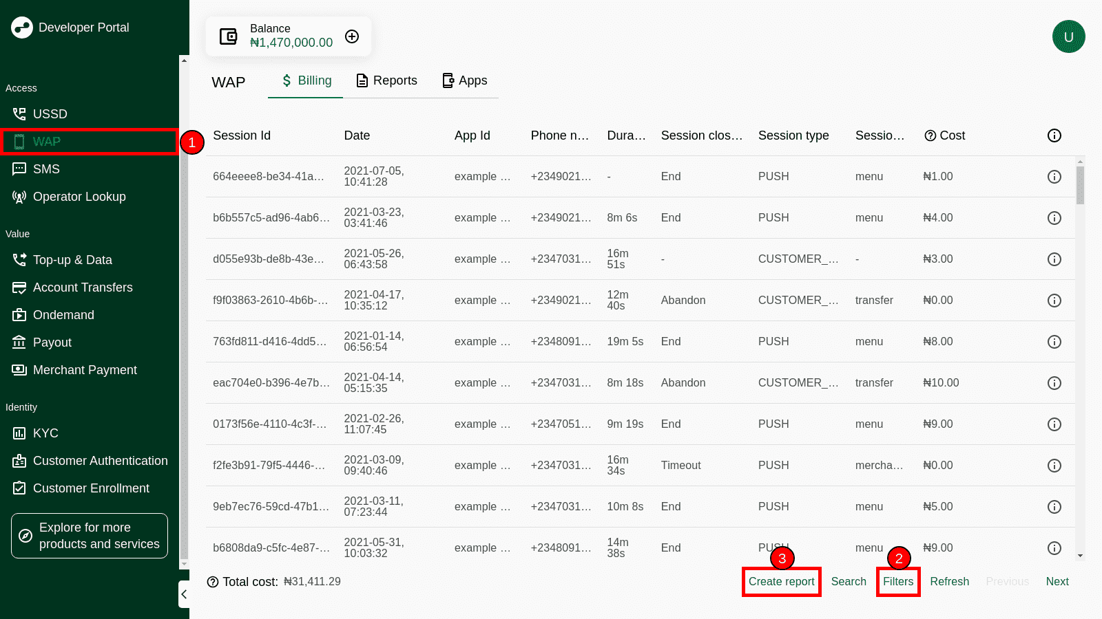Click Refresh below the table
Image resolution: width=1102 pixels, height=619 pixels.
pos(949,582)
